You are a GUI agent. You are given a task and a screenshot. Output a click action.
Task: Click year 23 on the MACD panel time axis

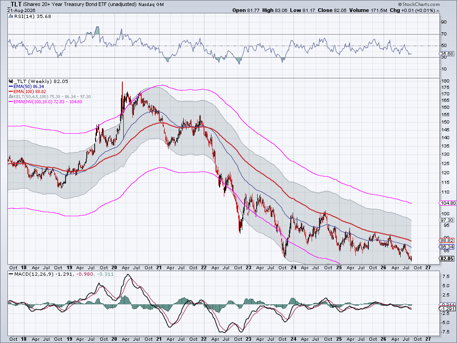point(248,339)
